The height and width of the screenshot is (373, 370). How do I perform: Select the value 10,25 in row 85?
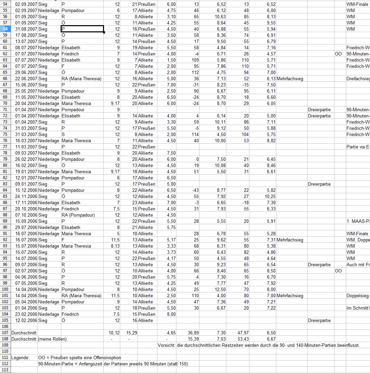[263, 197]
